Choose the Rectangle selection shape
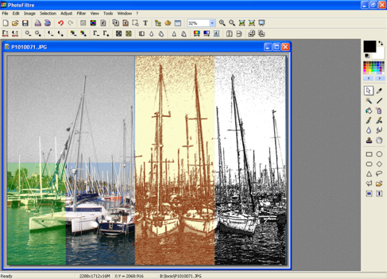Image resolution: width=387 pixels, height=279 pixels. (x=369, y=154)
